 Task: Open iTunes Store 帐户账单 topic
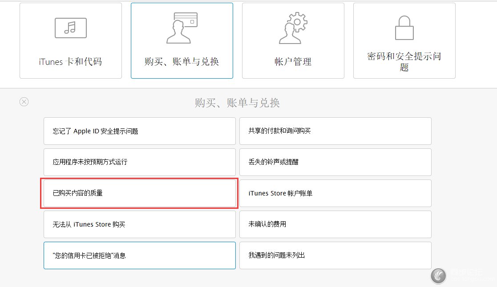(335, 193)
